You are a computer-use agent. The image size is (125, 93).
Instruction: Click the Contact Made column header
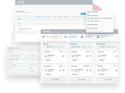coord(73,44)
